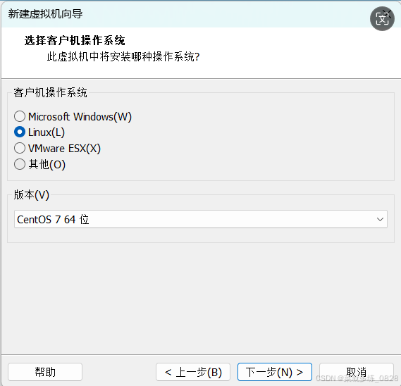Viewport: 401px width, 386px height.
Task: Click the CentOS 7 64 位 selected value text
Action: pos(53,220)
